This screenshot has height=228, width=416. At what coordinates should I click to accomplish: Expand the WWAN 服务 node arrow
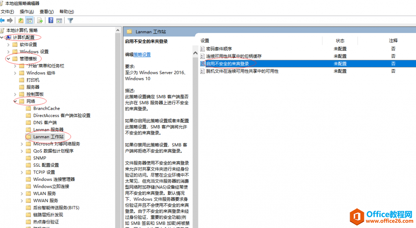tap(22, 201)
